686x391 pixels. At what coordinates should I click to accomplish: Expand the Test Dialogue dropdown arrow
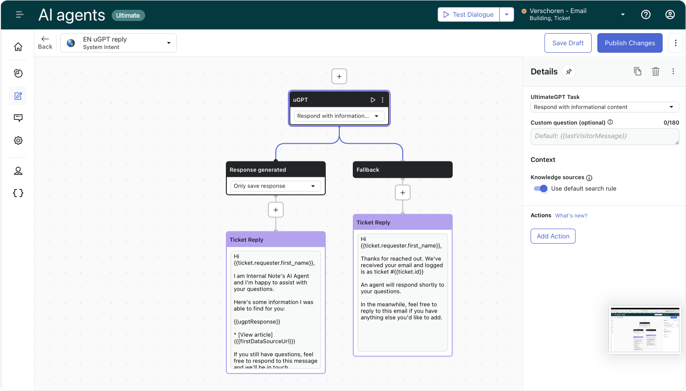click(x=506, y=14)
